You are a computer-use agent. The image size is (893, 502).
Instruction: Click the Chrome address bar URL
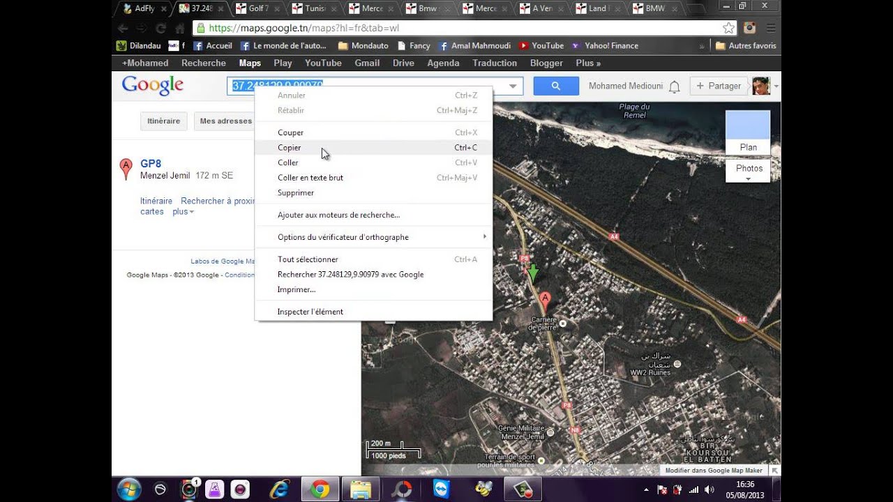click(x=303, y=28)
